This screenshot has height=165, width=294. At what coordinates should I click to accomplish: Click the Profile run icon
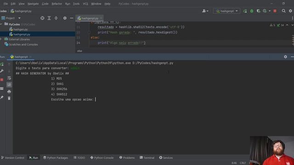pos(265,11)
